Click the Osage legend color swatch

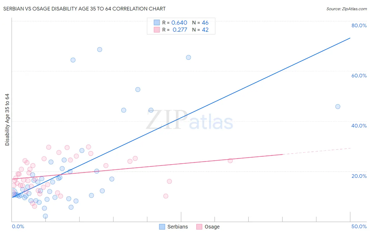click(x=199, y=227)
